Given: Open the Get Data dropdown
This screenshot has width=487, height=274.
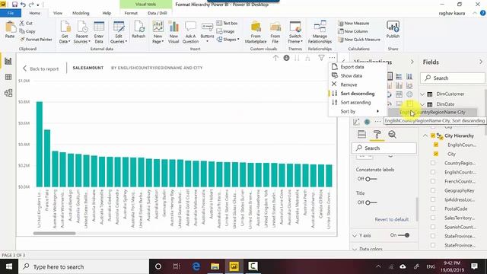Looking at the screenshot, I should point(65,32).
